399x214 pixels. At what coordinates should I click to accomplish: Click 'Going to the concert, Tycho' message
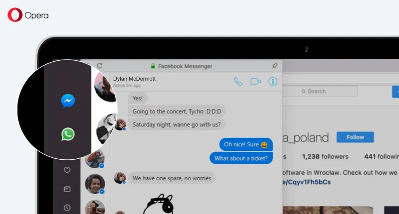point(177,111)
